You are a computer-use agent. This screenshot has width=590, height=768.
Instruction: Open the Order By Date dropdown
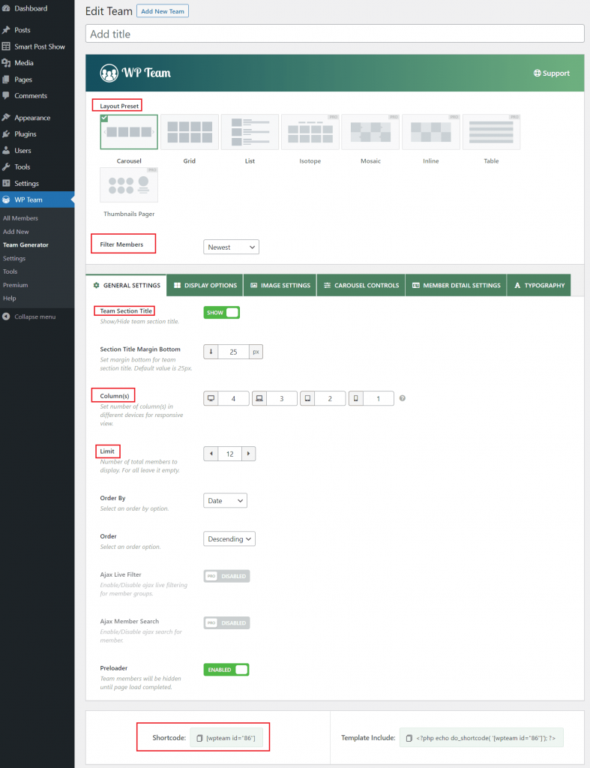[x=225, y=500]
